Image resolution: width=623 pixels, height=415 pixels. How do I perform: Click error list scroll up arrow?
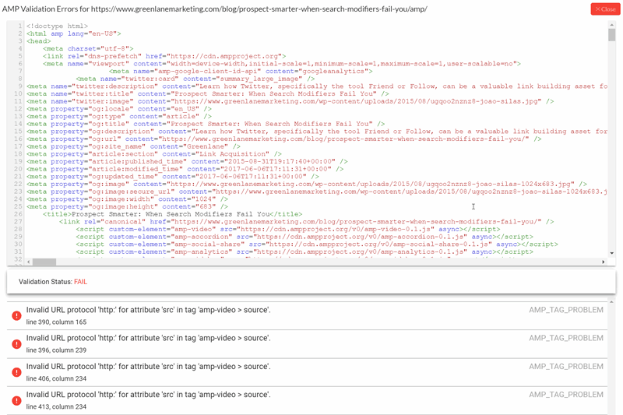click(x=612, y=302)
